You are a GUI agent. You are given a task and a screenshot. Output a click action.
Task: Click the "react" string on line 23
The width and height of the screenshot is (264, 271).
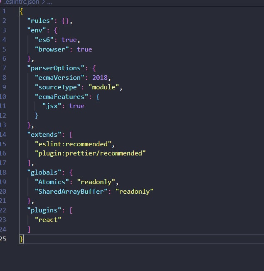point(48,220)
